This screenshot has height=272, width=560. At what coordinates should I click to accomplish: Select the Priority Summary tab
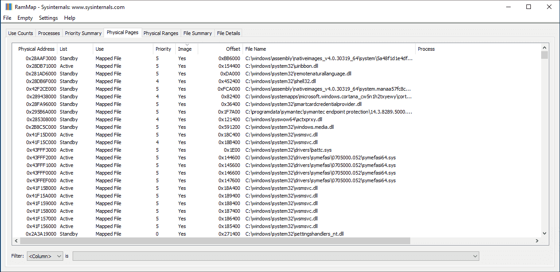(83, 33)
